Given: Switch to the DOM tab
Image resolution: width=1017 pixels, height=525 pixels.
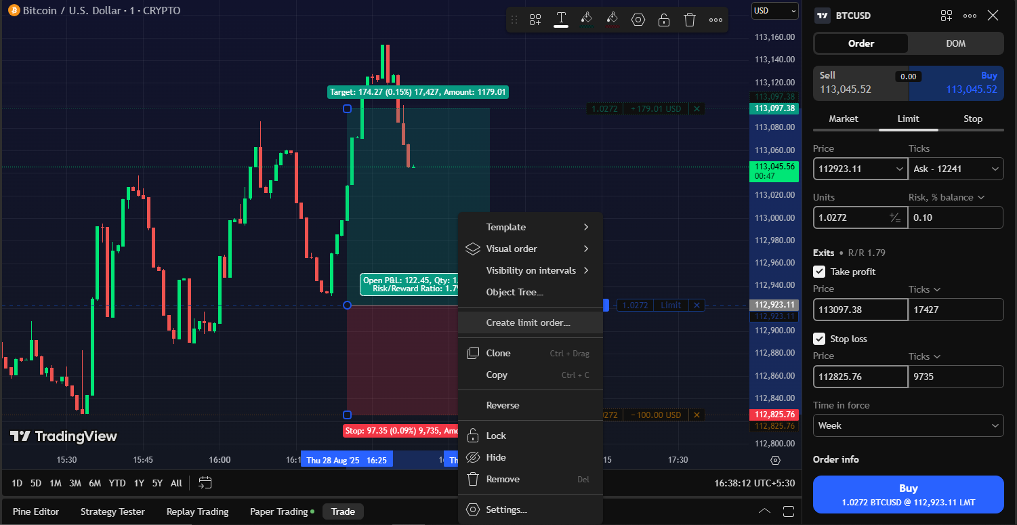Looking at the screenshot, I should click(955, 43).
